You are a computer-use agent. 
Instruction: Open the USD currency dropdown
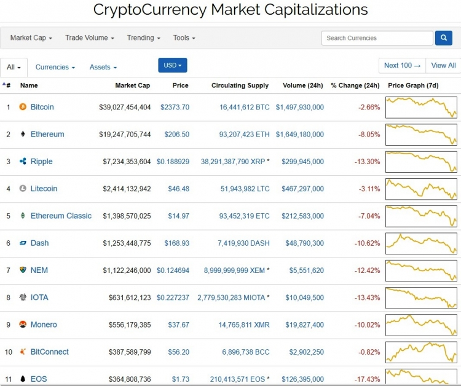coord(173,65)
